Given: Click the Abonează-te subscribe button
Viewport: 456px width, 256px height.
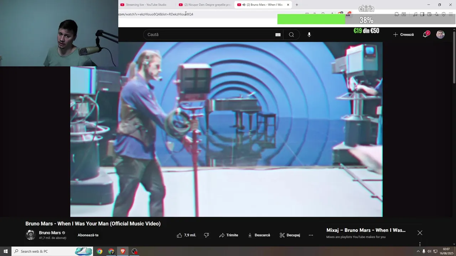Looking at the screenshot, I should (x=88, y=235).
